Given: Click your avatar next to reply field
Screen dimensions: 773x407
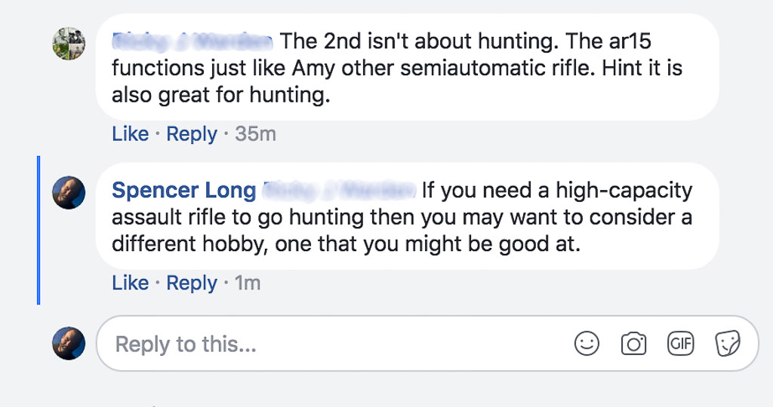Looking at the screenshot, I should click(x=69, y=344).
